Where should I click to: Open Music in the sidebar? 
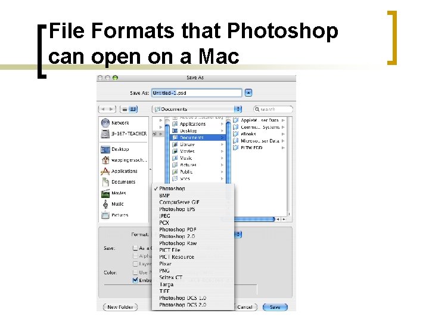tap(113, 204)
